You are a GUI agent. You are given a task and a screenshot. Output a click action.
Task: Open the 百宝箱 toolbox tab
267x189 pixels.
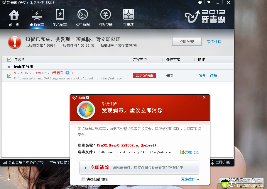coord(129,18)
